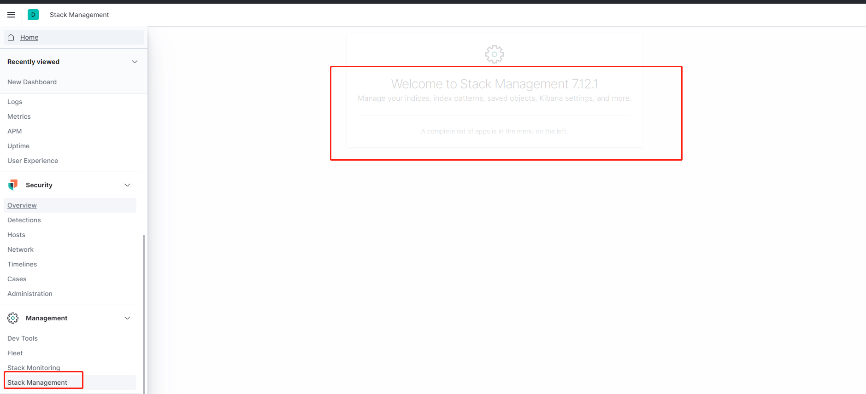866x394 pixels.
Task: Open User Experience from the sidebar
Action: [x=33, y=161]
